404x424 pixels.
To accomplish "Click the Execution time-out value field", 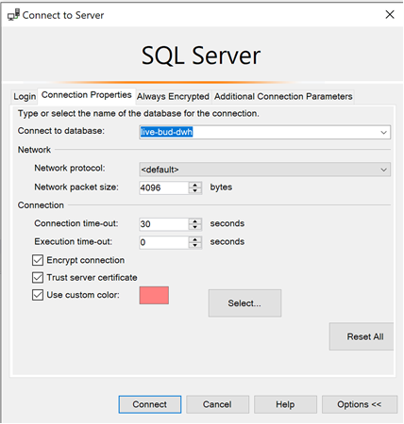I will coord(164,242).
